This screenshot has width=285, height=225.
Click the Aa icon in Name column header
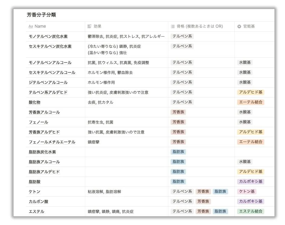[x=30, y=26]
